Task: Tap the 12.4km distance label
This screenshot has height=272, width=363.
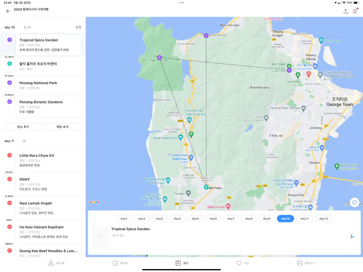Action: tap(9, 57)
